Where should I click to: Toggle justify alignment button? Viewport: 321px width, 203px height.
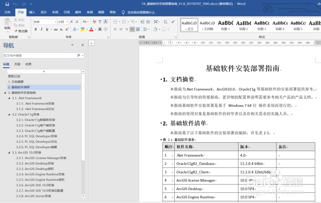[x=132, y=29]
